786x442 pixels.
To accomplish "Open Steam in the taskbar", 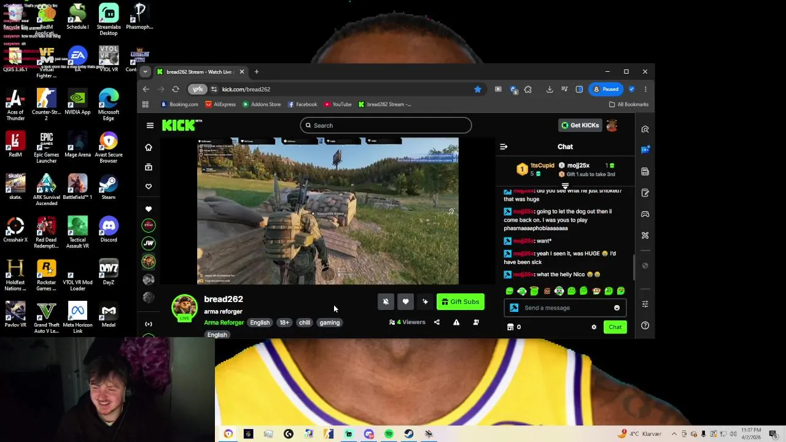I will click(409, 434).
